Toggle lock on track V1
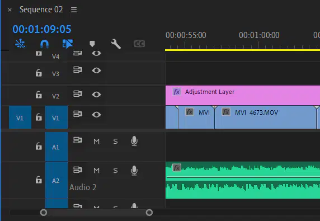This screenshot has height=221, width=320. click(x=39, y=117)
